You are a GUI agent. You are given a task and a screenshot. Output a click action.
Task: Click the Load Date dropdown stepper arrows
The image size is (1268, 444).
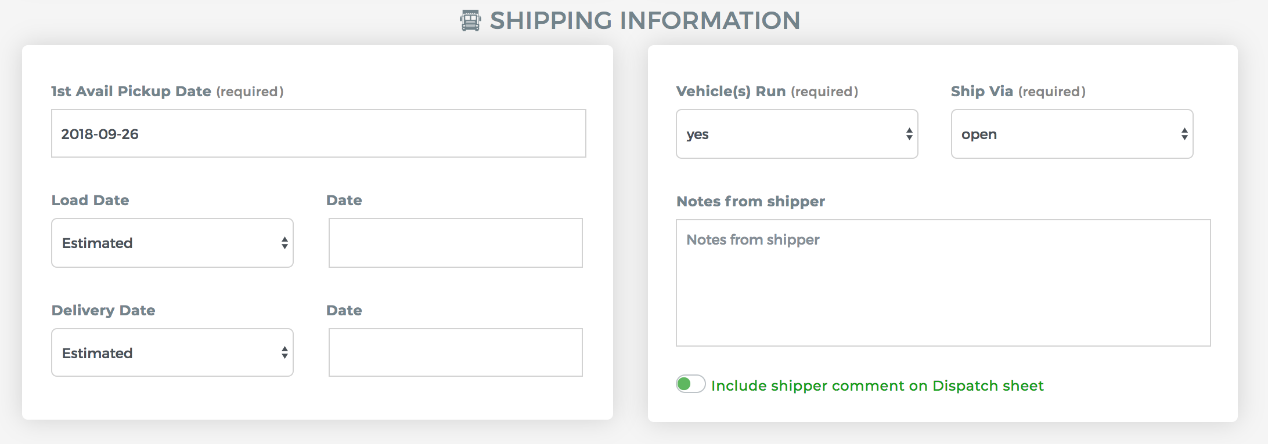284,243
